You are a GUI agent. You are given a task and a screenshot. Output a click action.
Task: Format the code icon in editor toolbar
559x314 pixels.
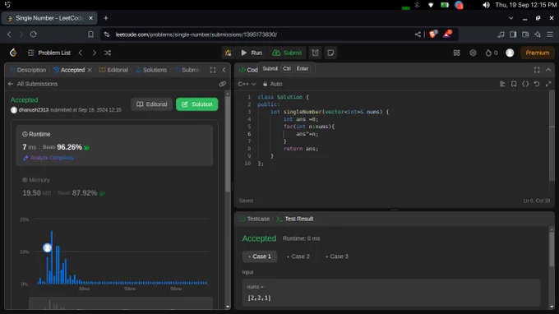502,84
